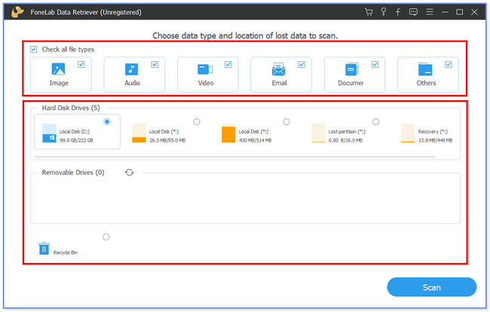The height and width of the screenshot is (312, 490).
Task: Refresh the removable drives list
Action: click(x=130, y=173)
